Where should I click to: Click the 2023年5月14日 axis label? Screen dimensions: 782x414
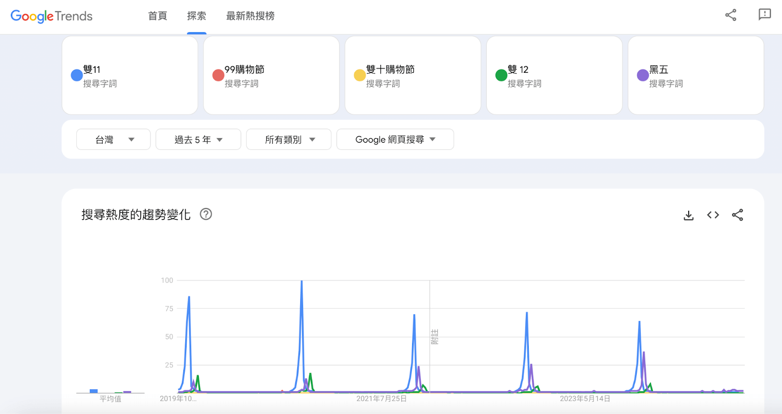click(x=585, y=399)
